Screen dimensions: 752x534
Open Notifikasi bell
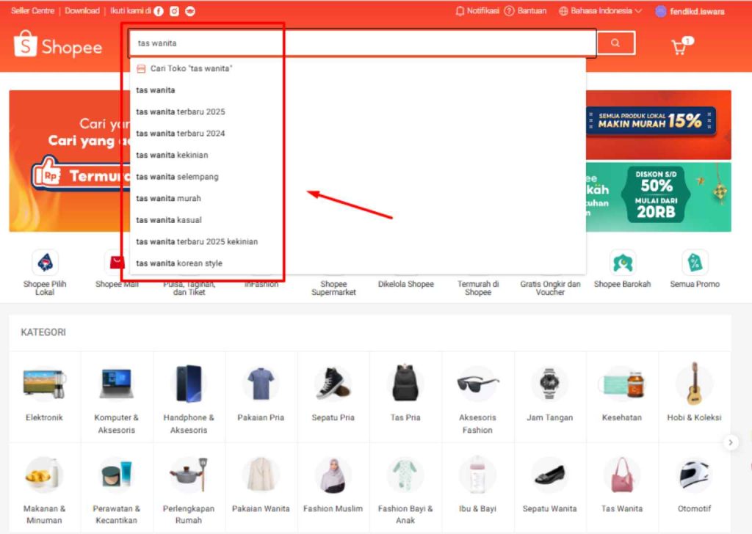477,11
